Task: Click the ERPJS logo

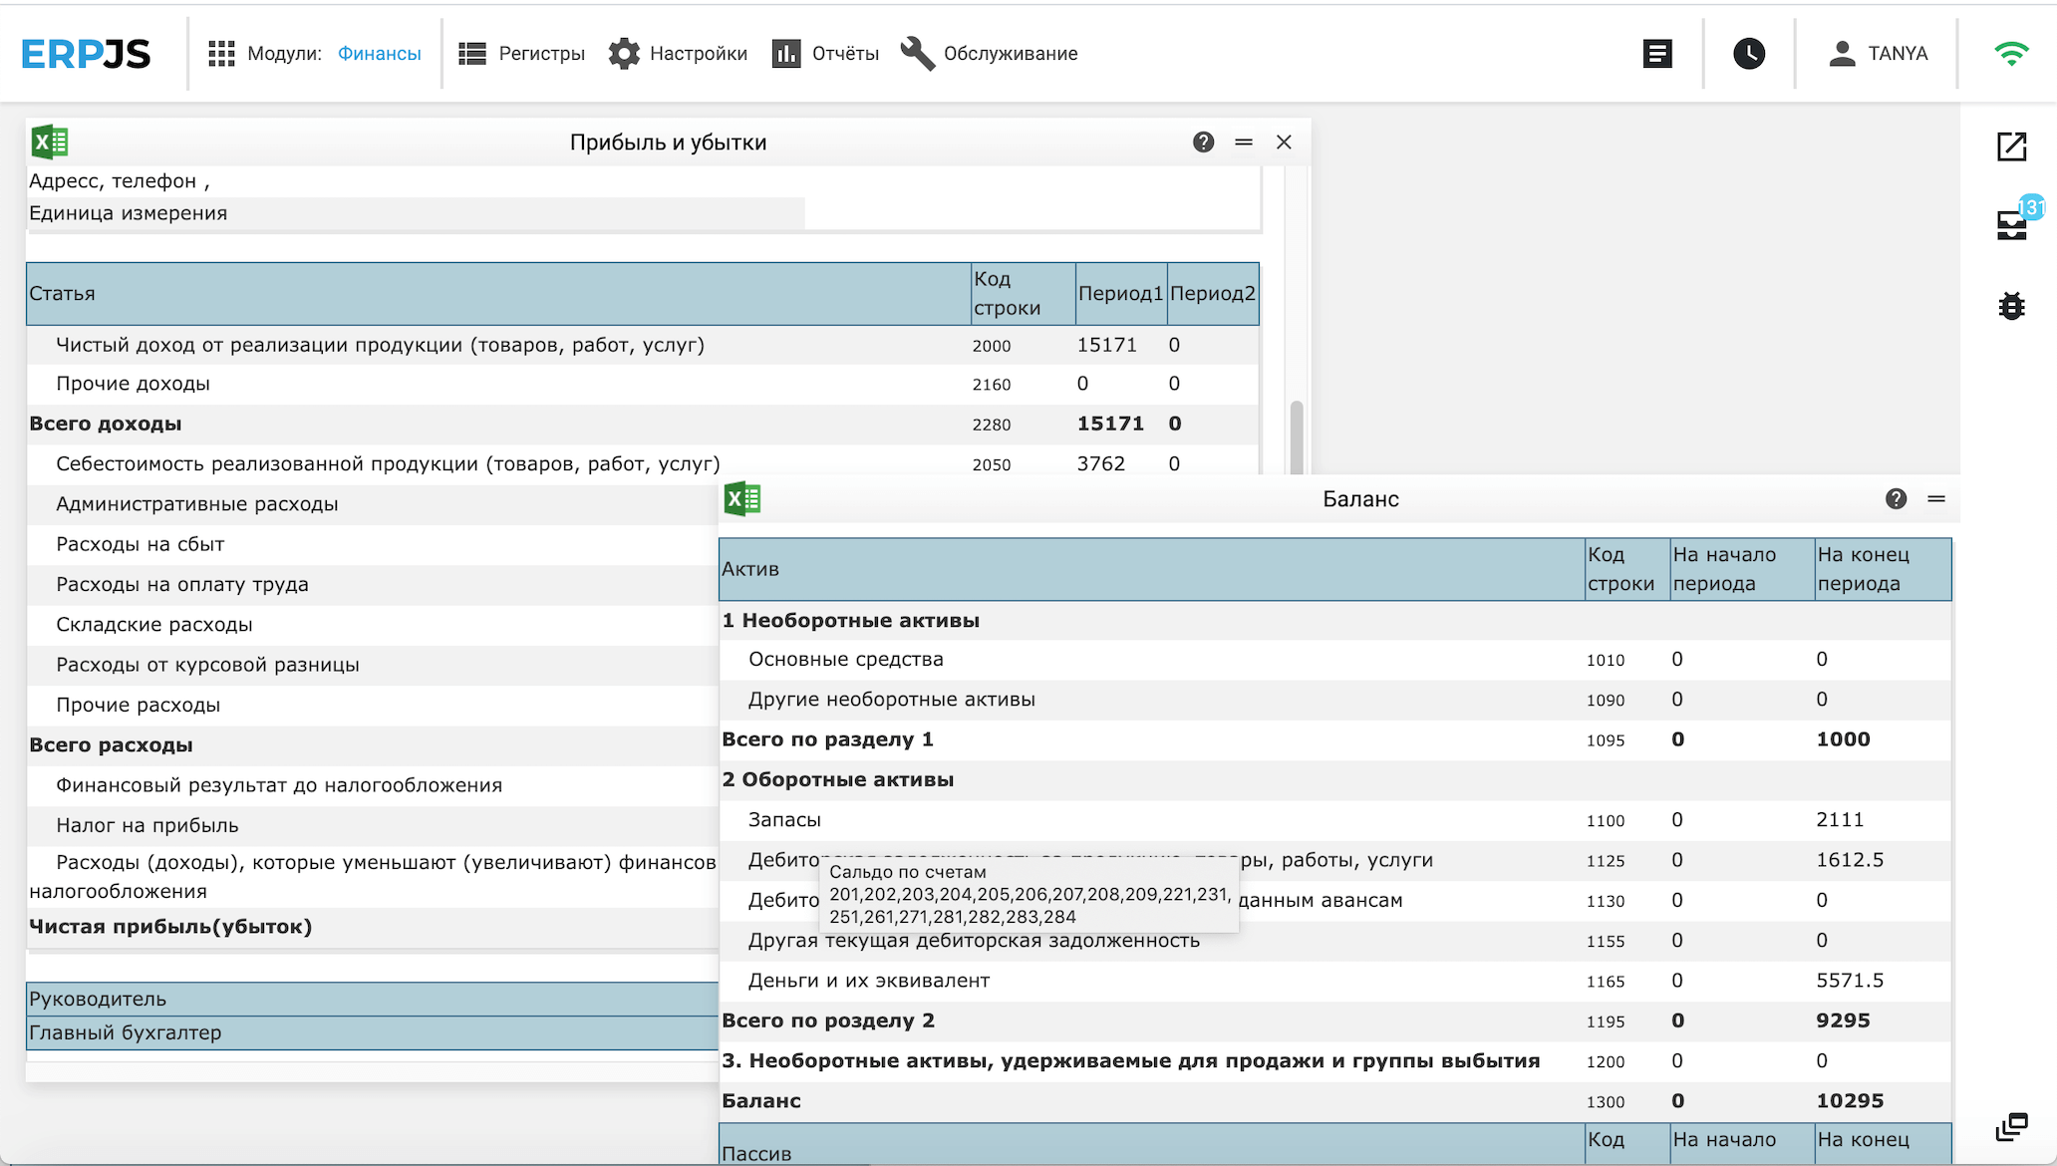Action: [86, 54]
